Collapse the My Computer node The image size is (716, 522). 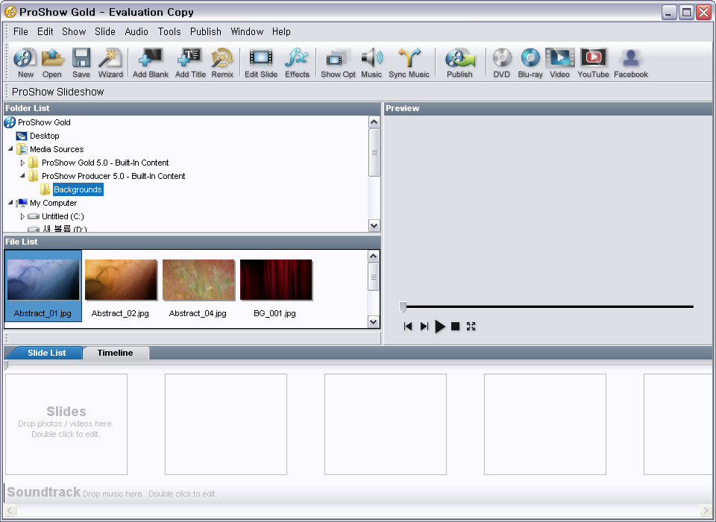coord(10,203)
